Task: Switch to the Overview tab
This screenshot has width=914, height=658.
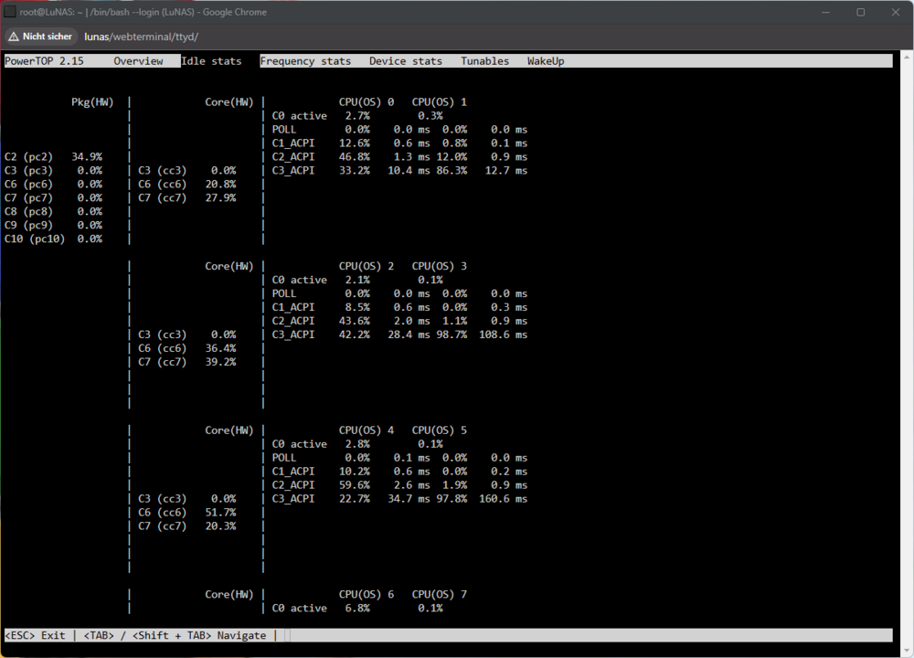Action: pos(138,61)
